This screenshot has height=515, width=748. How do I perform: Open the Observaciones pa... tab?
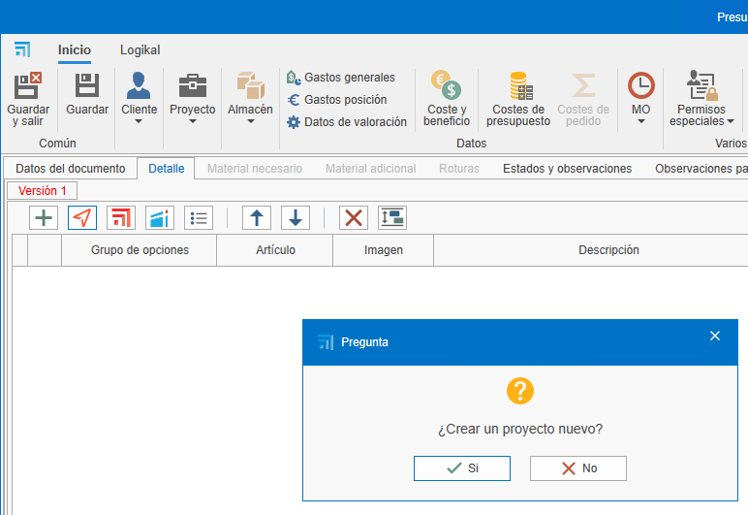(x=701, y=169)
